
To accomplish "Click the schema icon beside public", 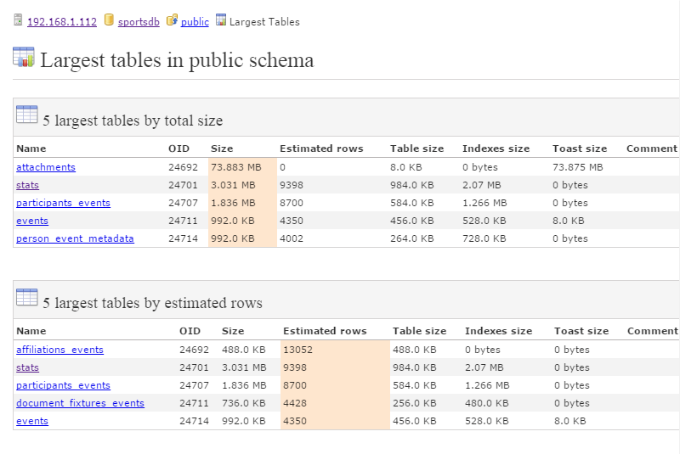I will coord(173,20).
